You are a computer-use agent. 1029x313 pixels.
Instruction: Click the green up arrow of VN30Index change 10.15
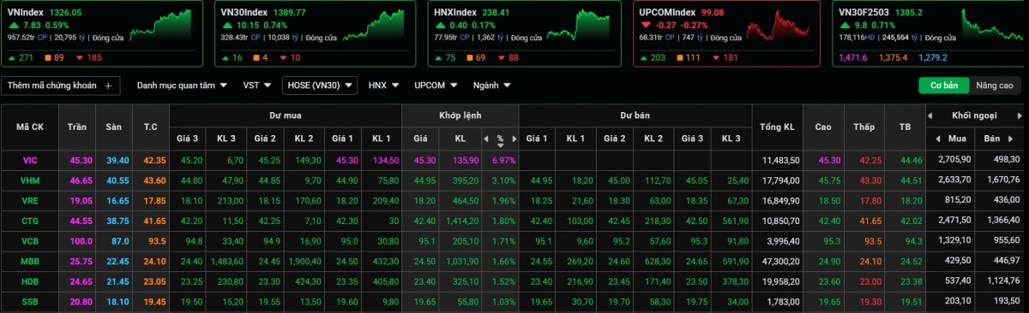[x=226, y=25]
